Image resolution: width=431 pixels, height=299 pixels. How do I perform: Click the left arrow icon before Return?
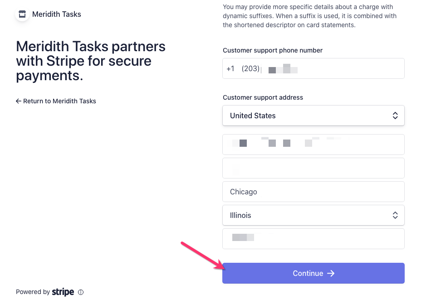point(19,101)
